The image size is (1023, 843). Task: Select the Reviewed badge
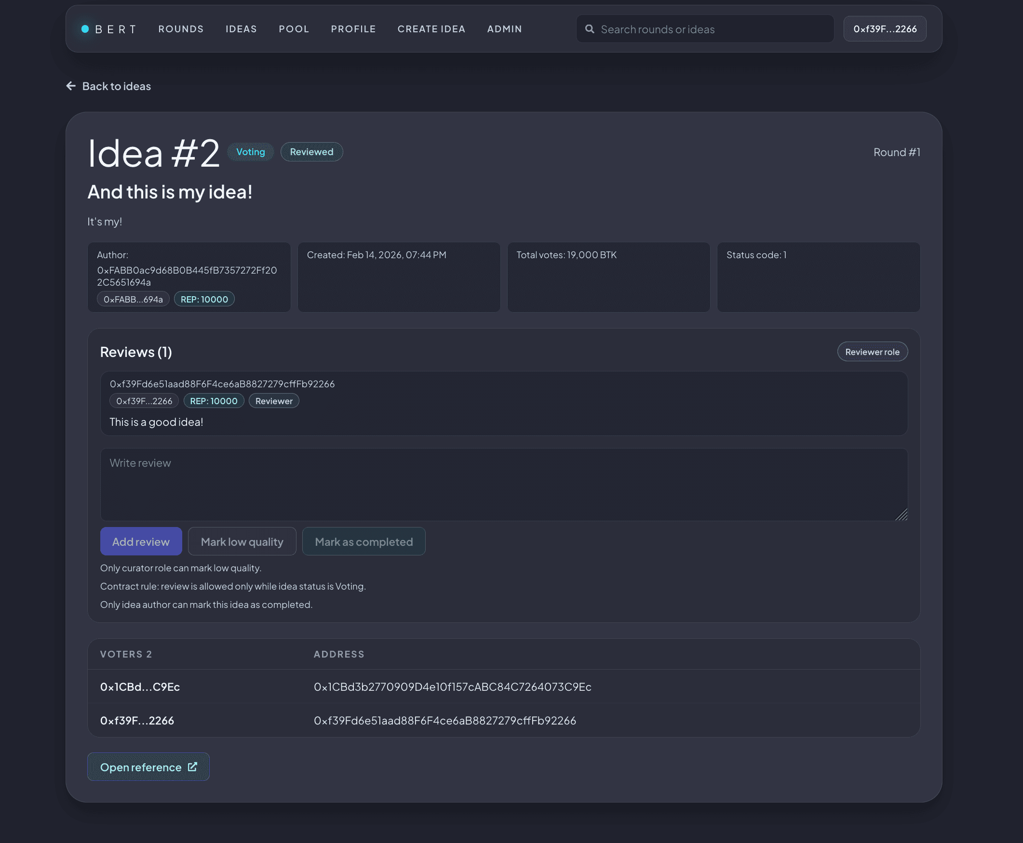click(x=311, y=152)
